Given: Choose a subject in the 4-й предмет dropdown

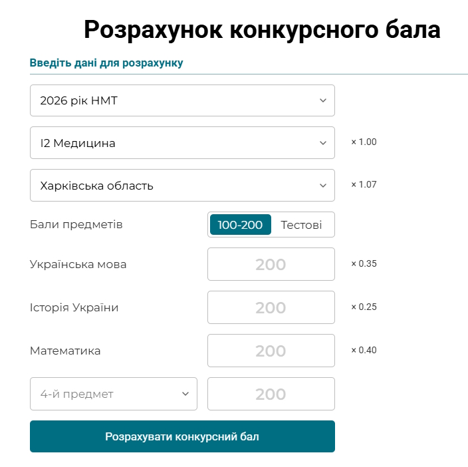Looking at the screenshot, I should (x=106, y=394).
